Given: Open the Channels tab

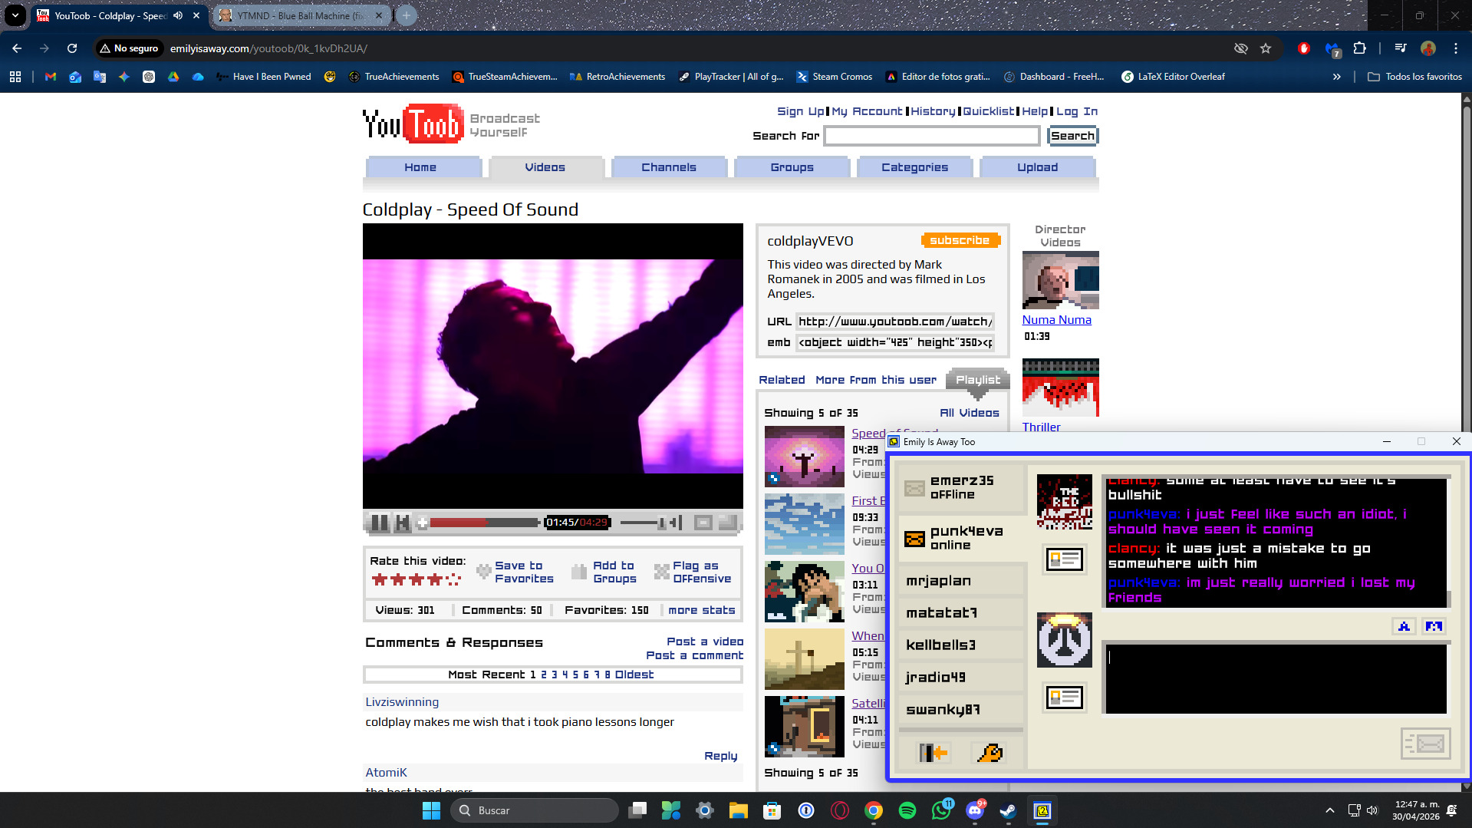Looking at the screenshot, I should click(x=669, y=167).
